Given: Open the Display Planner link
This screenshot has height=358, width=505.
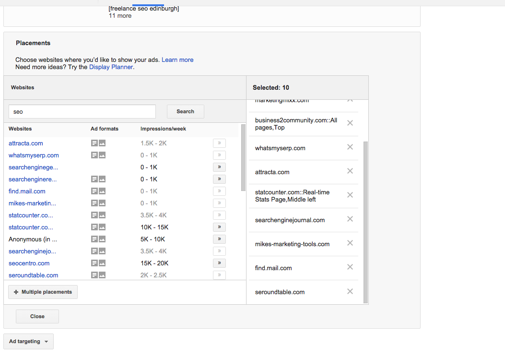Looking at the screenshot, I should (111, 67).
